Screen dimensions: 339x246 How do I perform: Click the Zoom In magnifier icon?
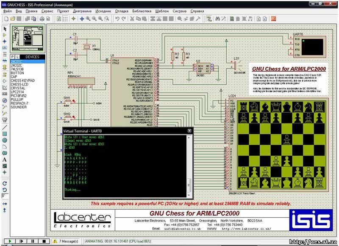click(x=88, y=19)
